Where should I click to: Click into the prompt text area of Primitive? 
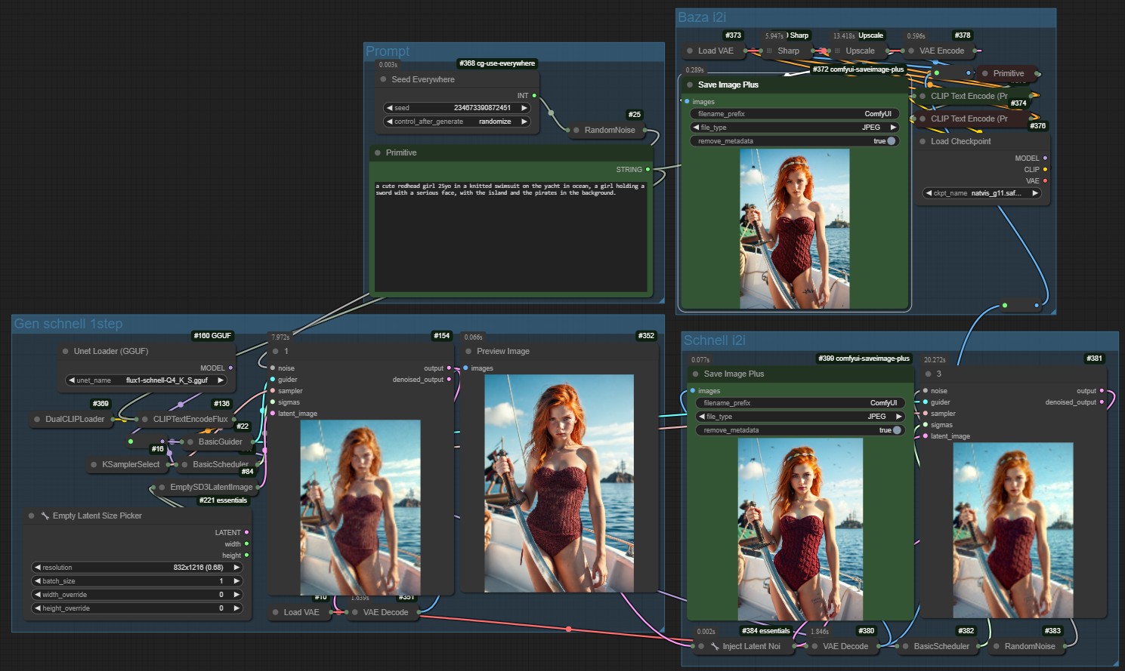pyautogui.click(x=511, y=235)
